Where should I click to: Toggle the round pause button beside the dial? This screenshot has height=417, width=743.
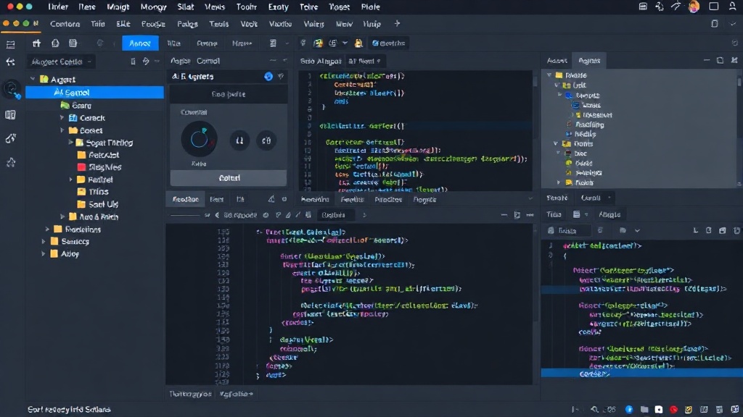coord(239,140)
